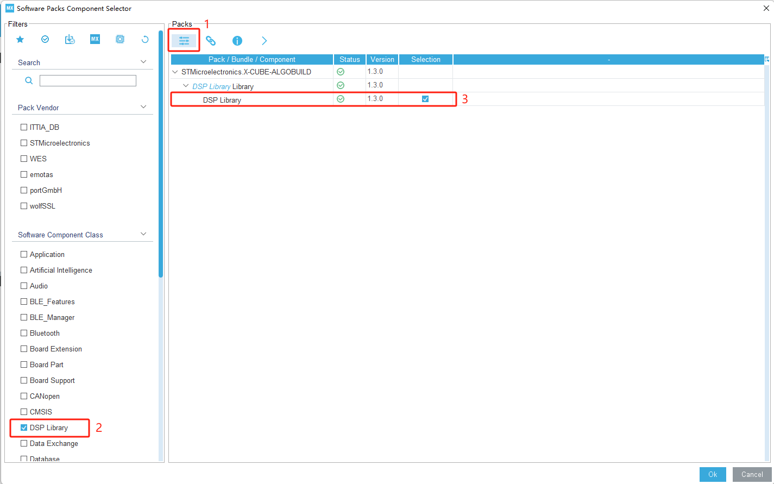The image size is (774, 484).
Task: Click the Version column header
Action: [x=382, y=59]
